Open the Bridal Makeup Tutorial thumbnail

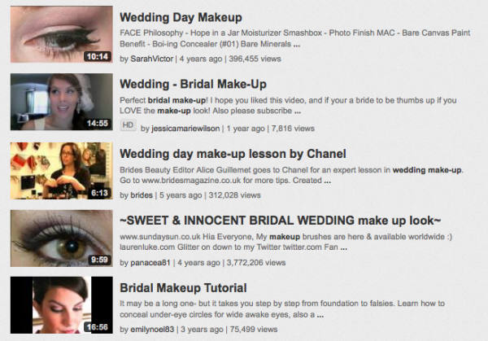(x=62, y=305)
